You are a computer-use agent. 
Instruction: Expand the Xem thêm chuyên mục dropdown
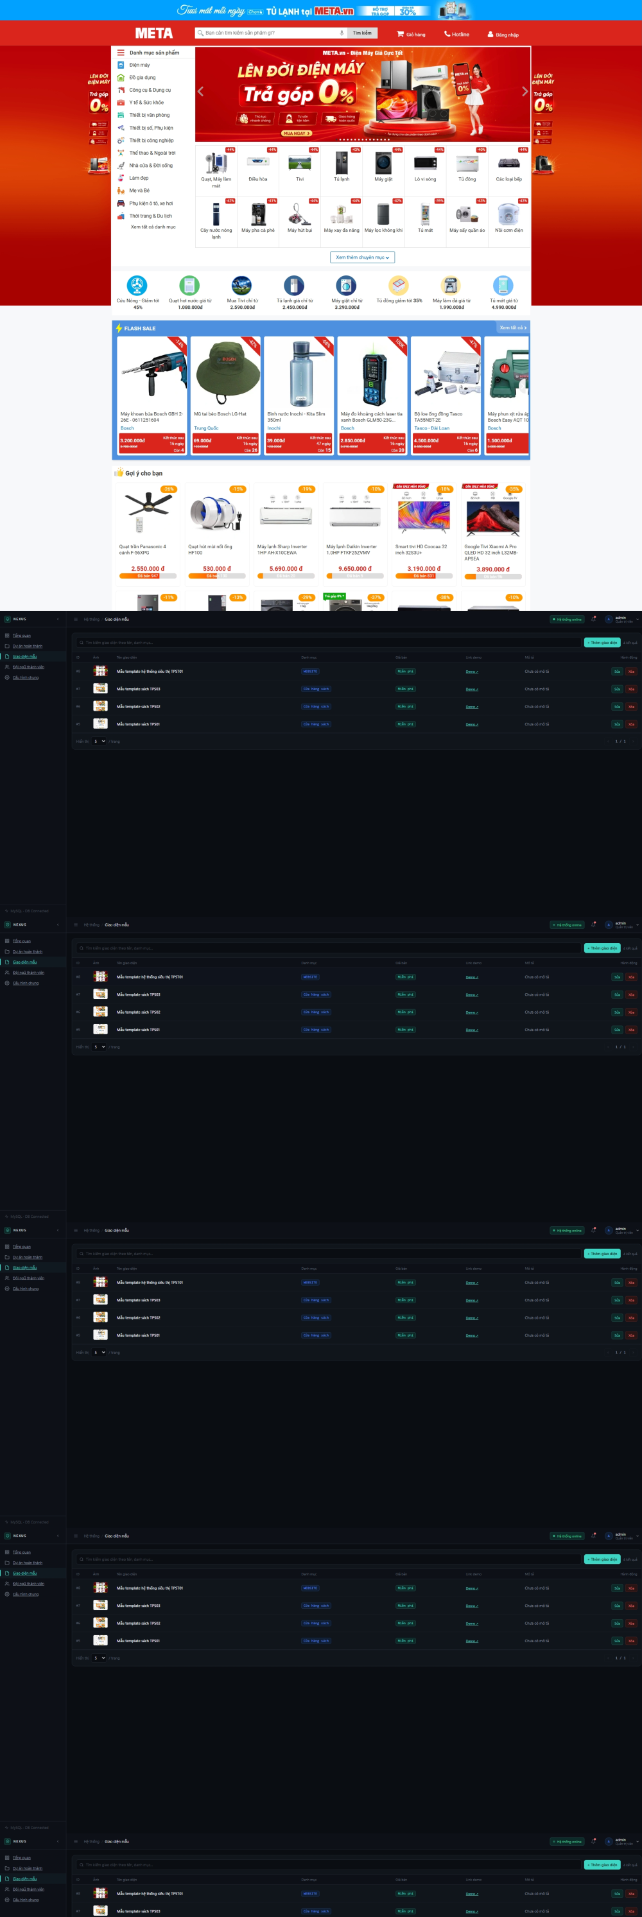point(362,257)
